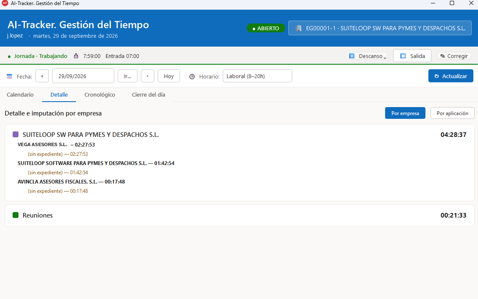This screenshot has width=478, height=299.
Task: Jump to today with Hoy button
Action: coord(169,76)
